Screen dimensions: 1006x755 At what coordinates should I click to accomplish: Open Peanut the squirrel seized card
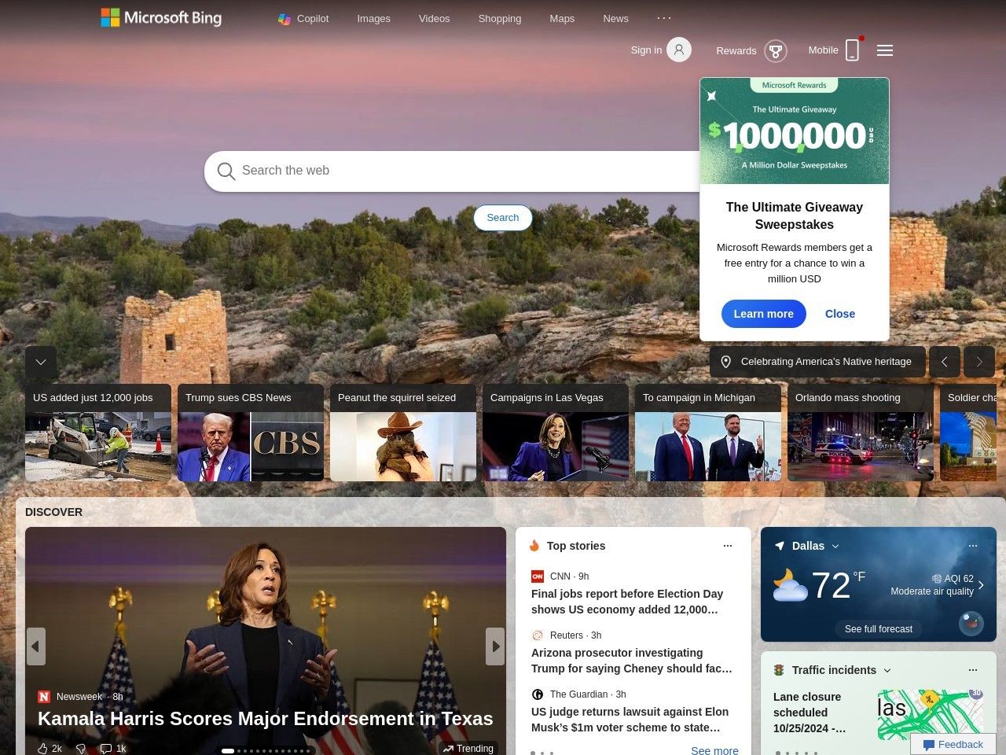[403, 433]
